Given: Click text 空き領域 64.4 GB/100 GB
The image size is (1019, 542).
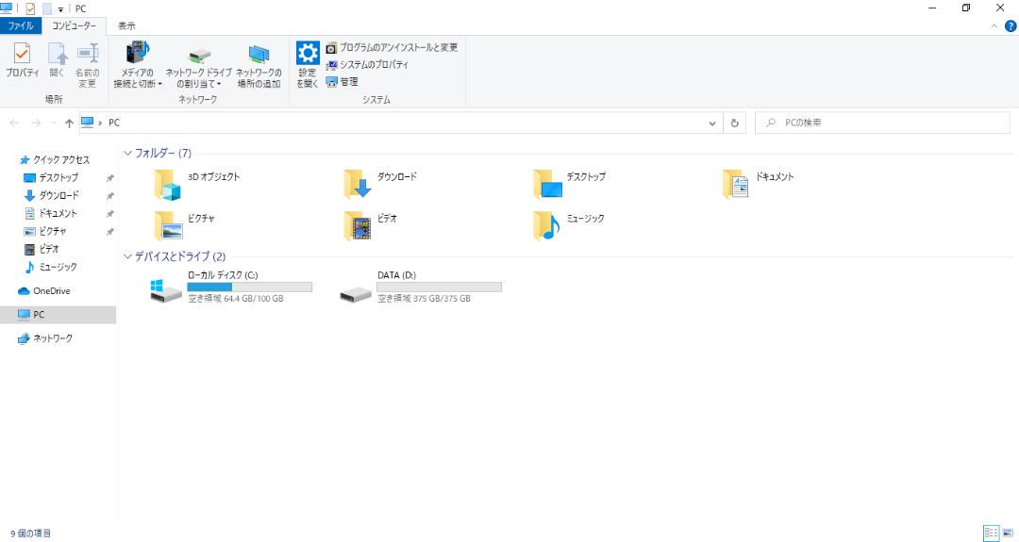Looking at the screenshot, I should (x=235, y=299).
